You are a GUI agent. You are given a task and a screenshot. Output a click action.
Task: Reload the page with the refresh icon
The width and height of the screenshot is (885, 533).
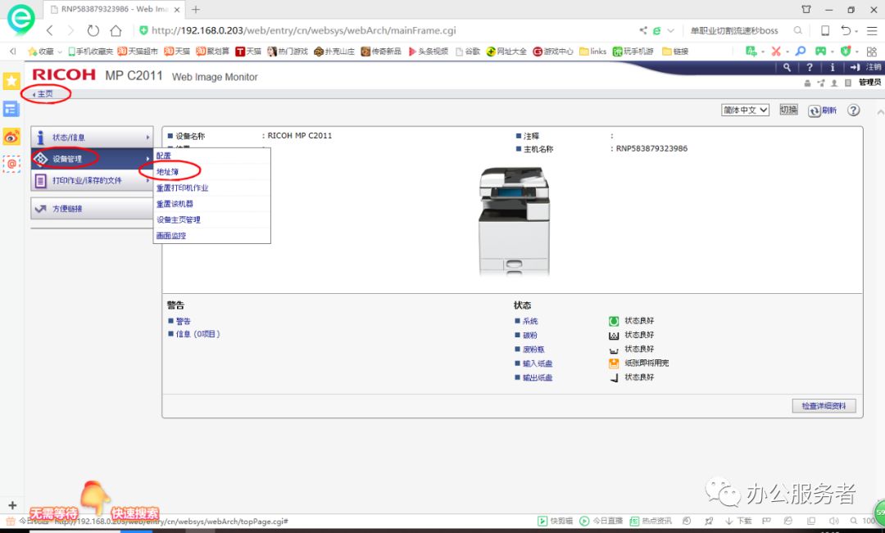tap(93, 30)
